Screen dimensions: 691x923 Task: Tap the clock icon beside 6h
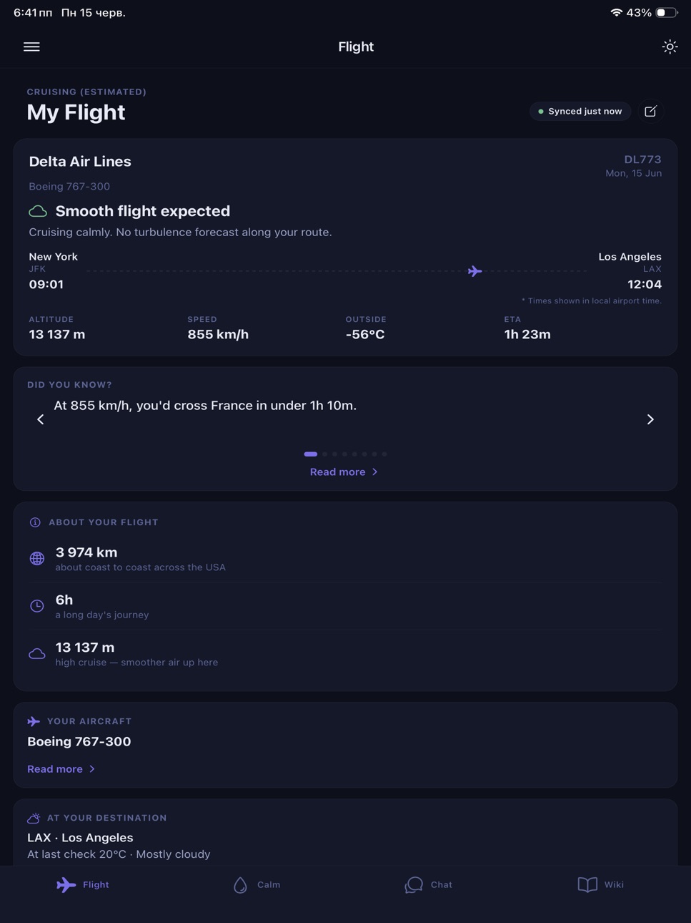pyautogui.click(x=37, y=606)
